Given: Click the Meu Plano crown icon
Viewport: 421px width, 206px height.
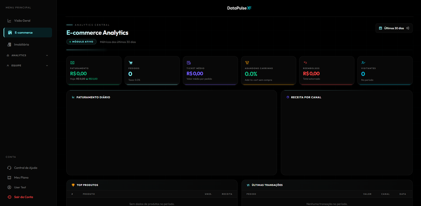Looking at the screenshot, I should click(x=9, y=178).
